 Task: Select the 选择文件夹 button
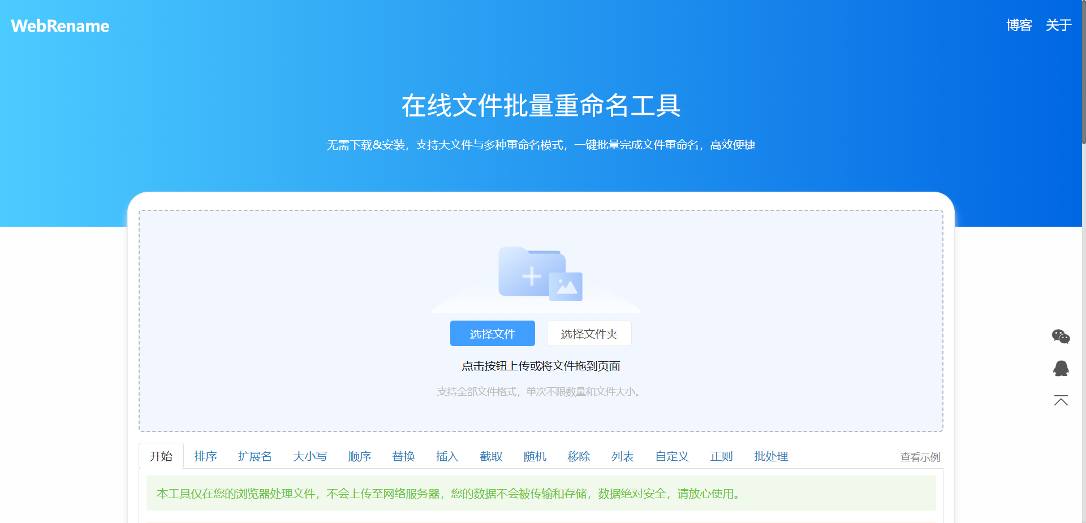click(x=589, y=333)
